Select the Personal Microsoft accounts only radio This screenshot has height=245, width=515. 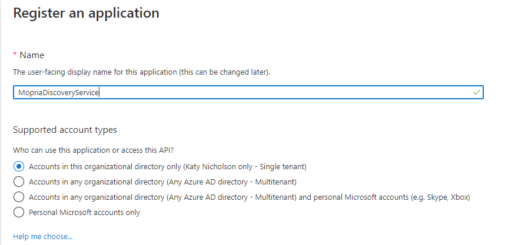tap(18, 212)
